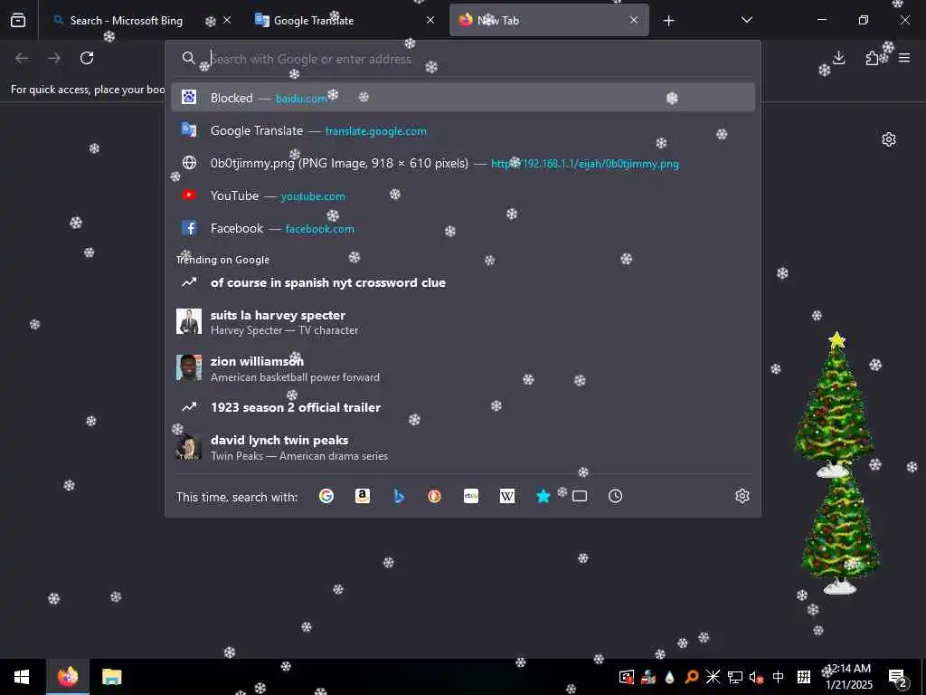The image size is (926, 695).
Task: Click Zion Williamson thumbnail image
Action: [189, 367]
